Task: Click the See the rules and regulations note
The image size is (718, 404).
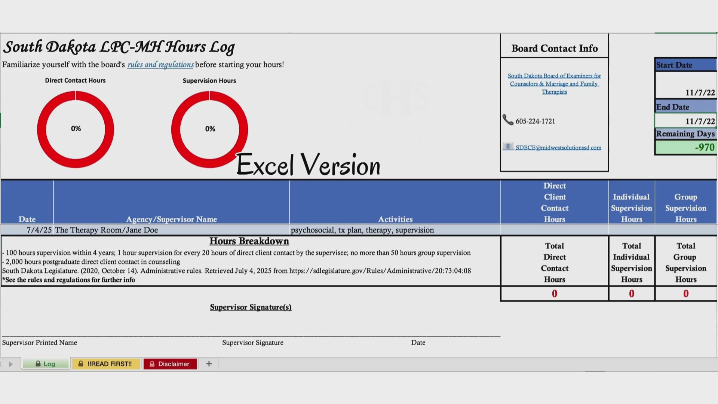Action: click(x=68, y=280)
